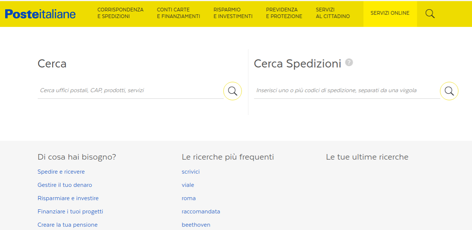Open the SERVIZI AL CITTADINO menu
Image resolution: width=472 pixels, height=230 pixels.
pos(332,14)
